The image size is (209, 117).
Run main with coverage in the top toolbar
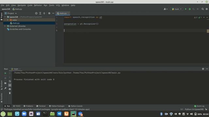tap(194, 9)
